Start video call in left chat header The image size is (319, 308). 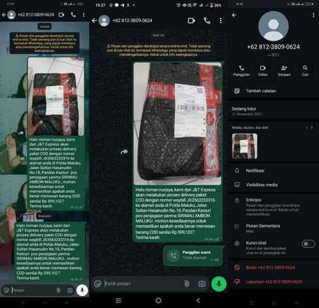click(61, 15)
